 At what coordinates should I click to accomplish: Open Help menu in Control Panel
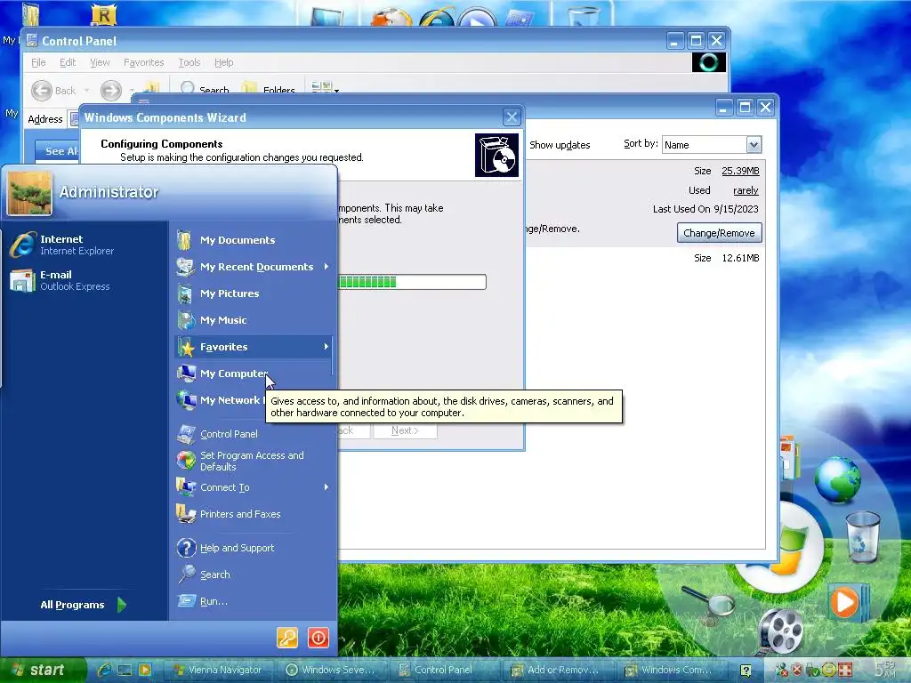[x=223, y=62]
